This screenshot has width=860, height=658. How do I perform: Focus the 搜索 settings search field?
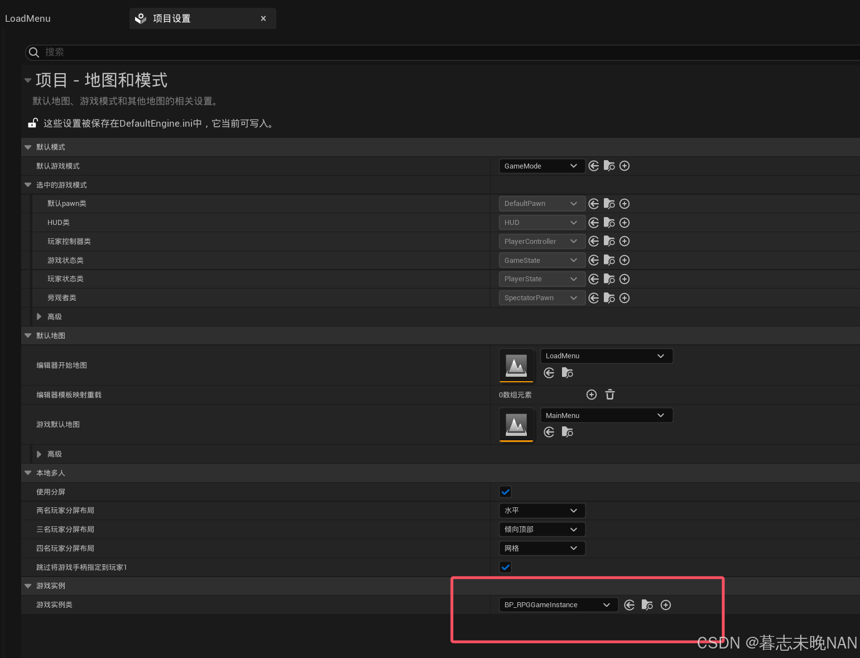pyautogui.click(x=444, y=52)
